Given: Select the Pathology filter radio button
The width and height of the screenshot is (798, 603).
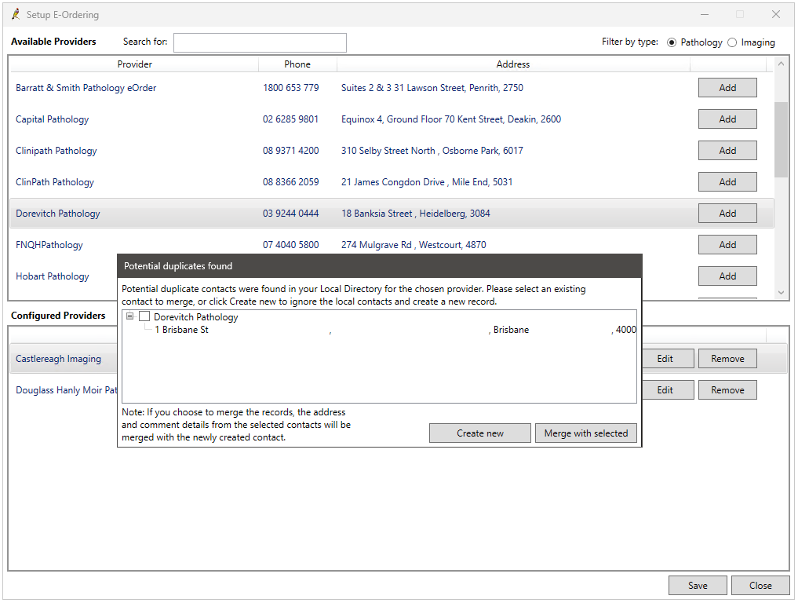Looking at the screenshot, I should (672, 42).
